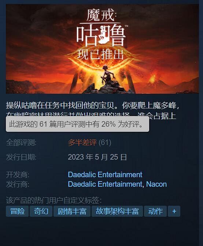Click the game header banner image
The image size is (203, 246).
click(102, 49)
